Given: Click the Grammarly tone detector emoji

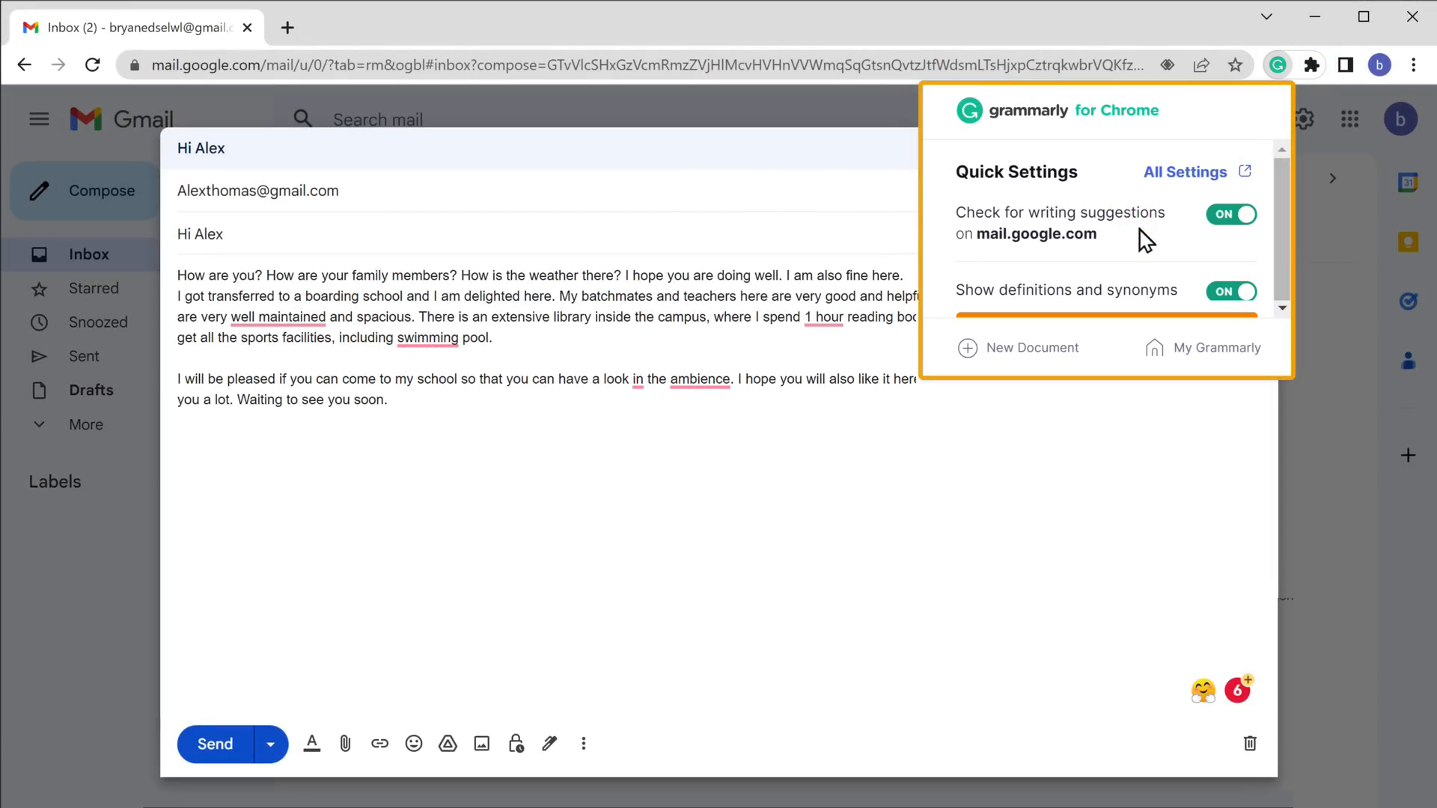Looking at the screenshot, I should pos(1203,691).
